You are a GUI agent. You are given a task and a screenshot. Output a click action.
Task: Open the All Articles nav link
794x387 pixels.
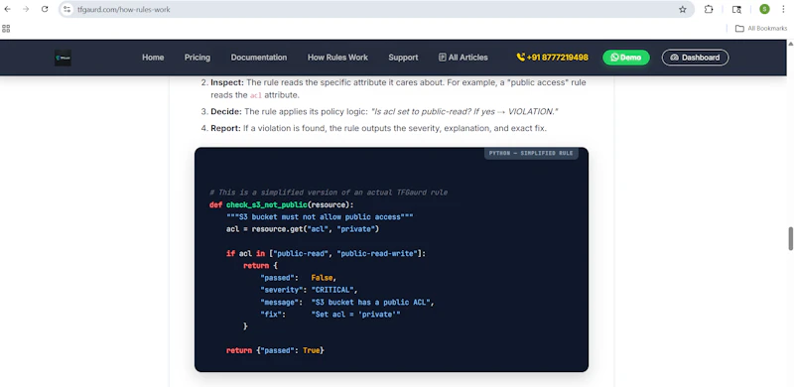tap(463, 58)
